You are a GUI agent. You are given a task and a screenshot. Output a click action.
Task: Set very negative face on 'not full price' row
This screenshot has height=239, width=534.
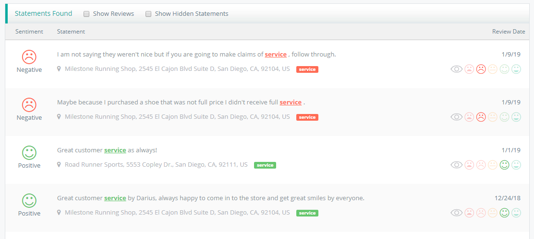click(x=469, y=117)
